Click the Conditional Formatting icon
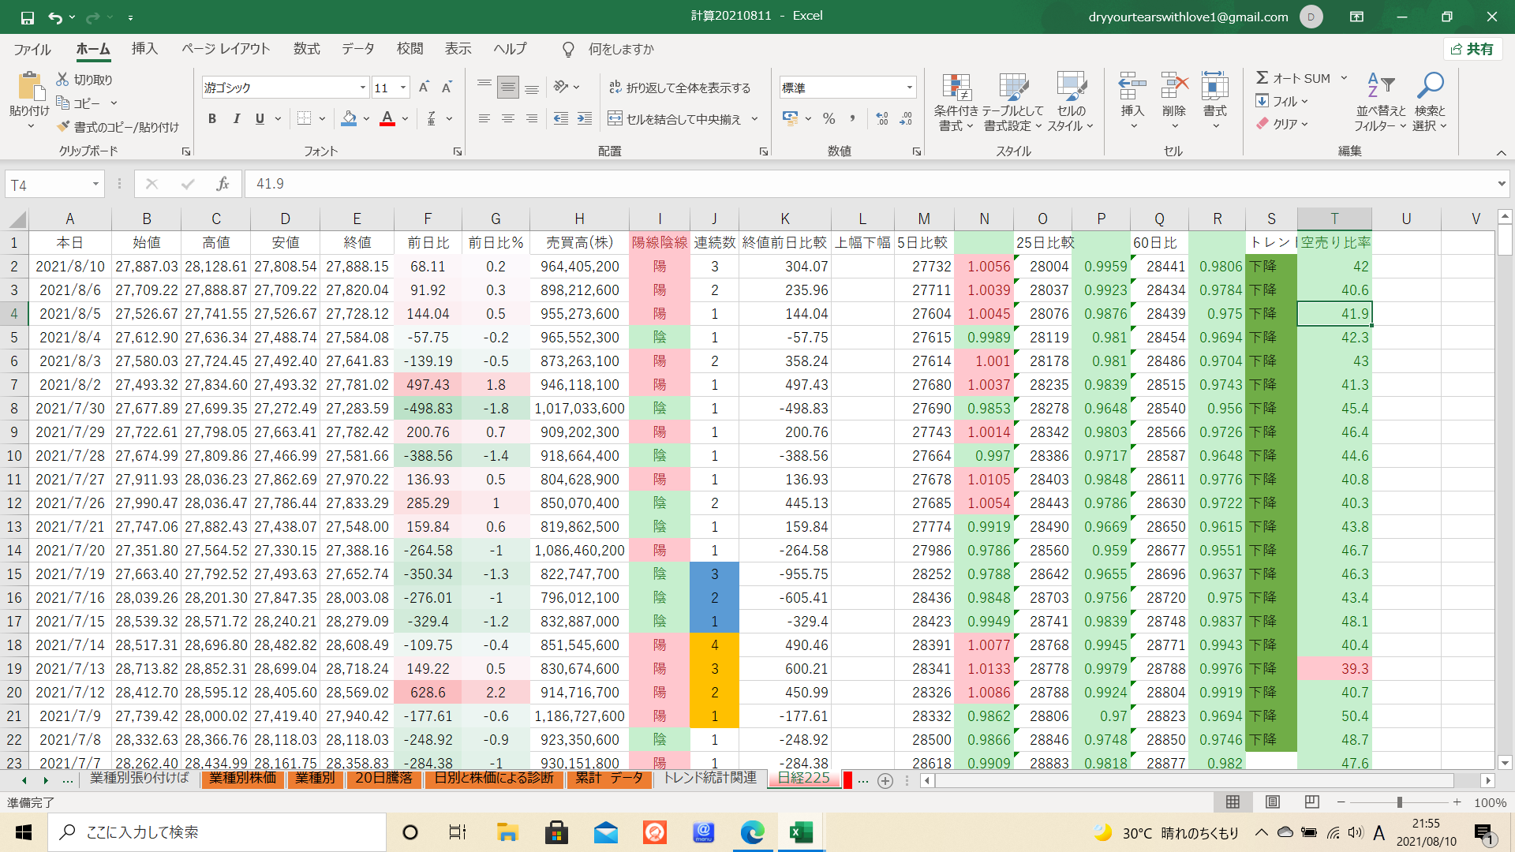This screenshot has height=852, width=1515. 956,88
